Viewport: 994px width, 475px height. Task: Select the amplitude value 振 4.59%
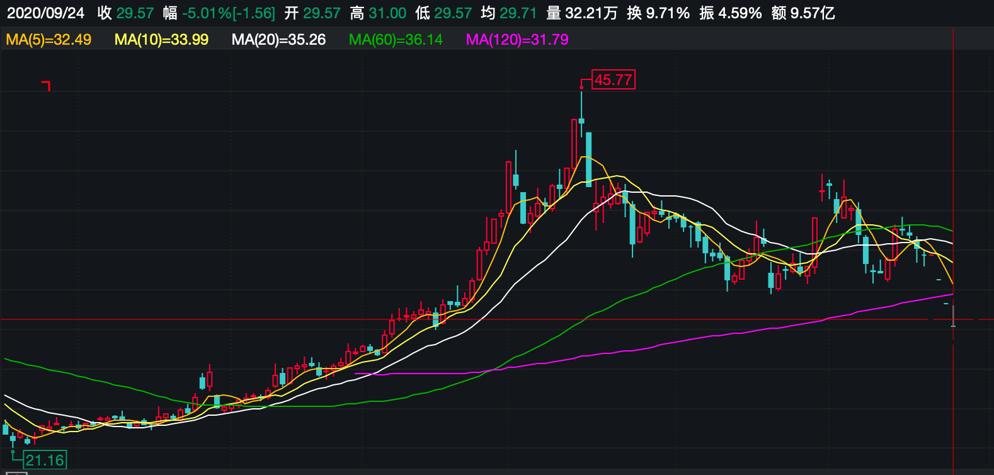pyautogui.click(x=730, y=13)
